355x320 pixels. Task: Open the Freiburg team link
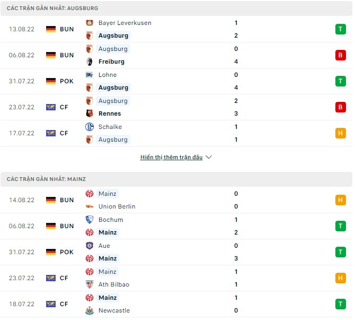tap(111, 62)
